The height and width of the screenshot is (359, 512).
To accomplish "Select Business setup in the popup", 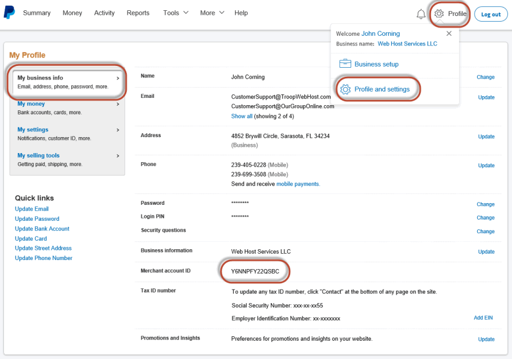I will click(x=377, y=64).
